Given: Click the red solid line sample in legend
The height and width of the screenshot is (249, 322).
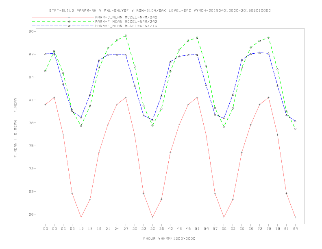Looking at the screenshot, I should pyautogui.click(x=63, y=17).
